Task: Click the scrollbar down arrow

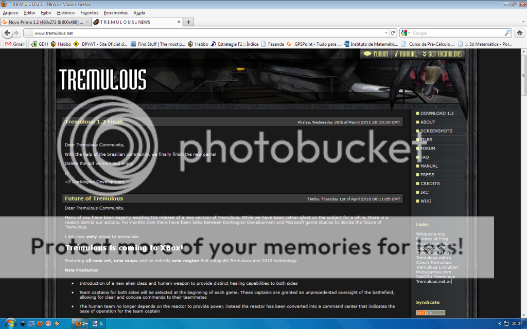Action: pos(523,316)
